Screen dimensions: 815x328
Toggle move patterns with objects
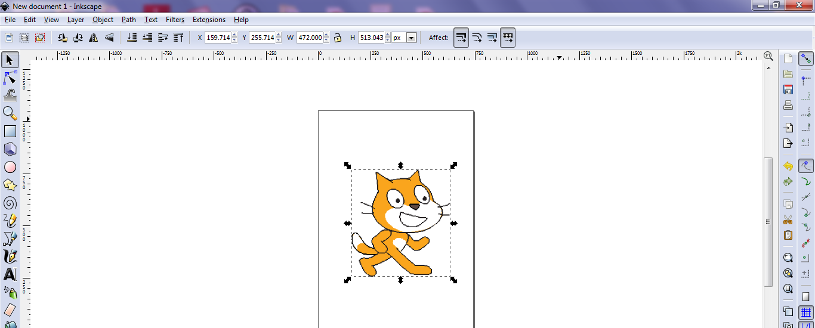507,38
